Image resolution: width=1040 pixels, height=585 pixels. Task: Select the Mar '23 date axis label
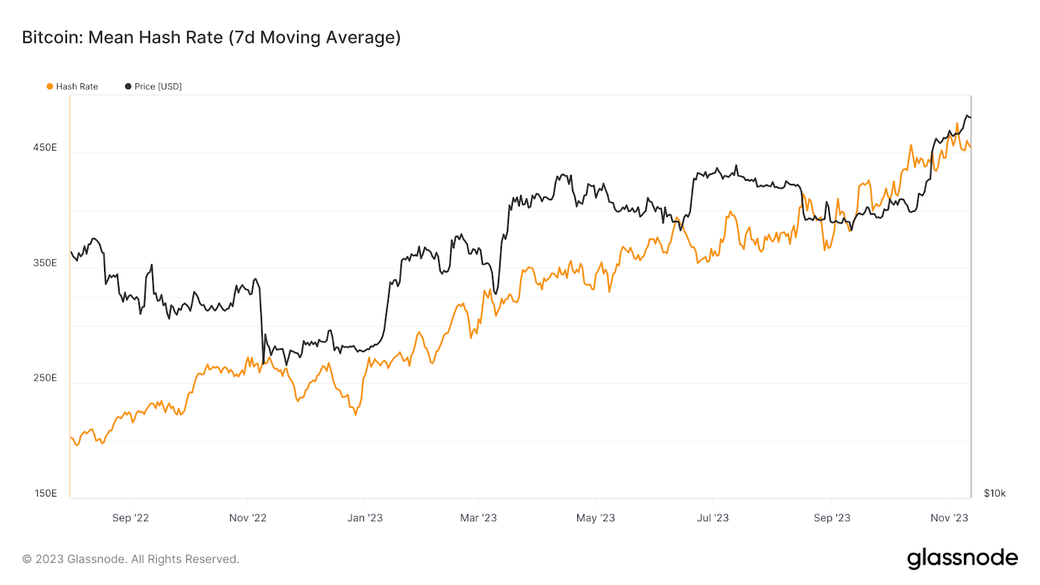click(478, 518)
